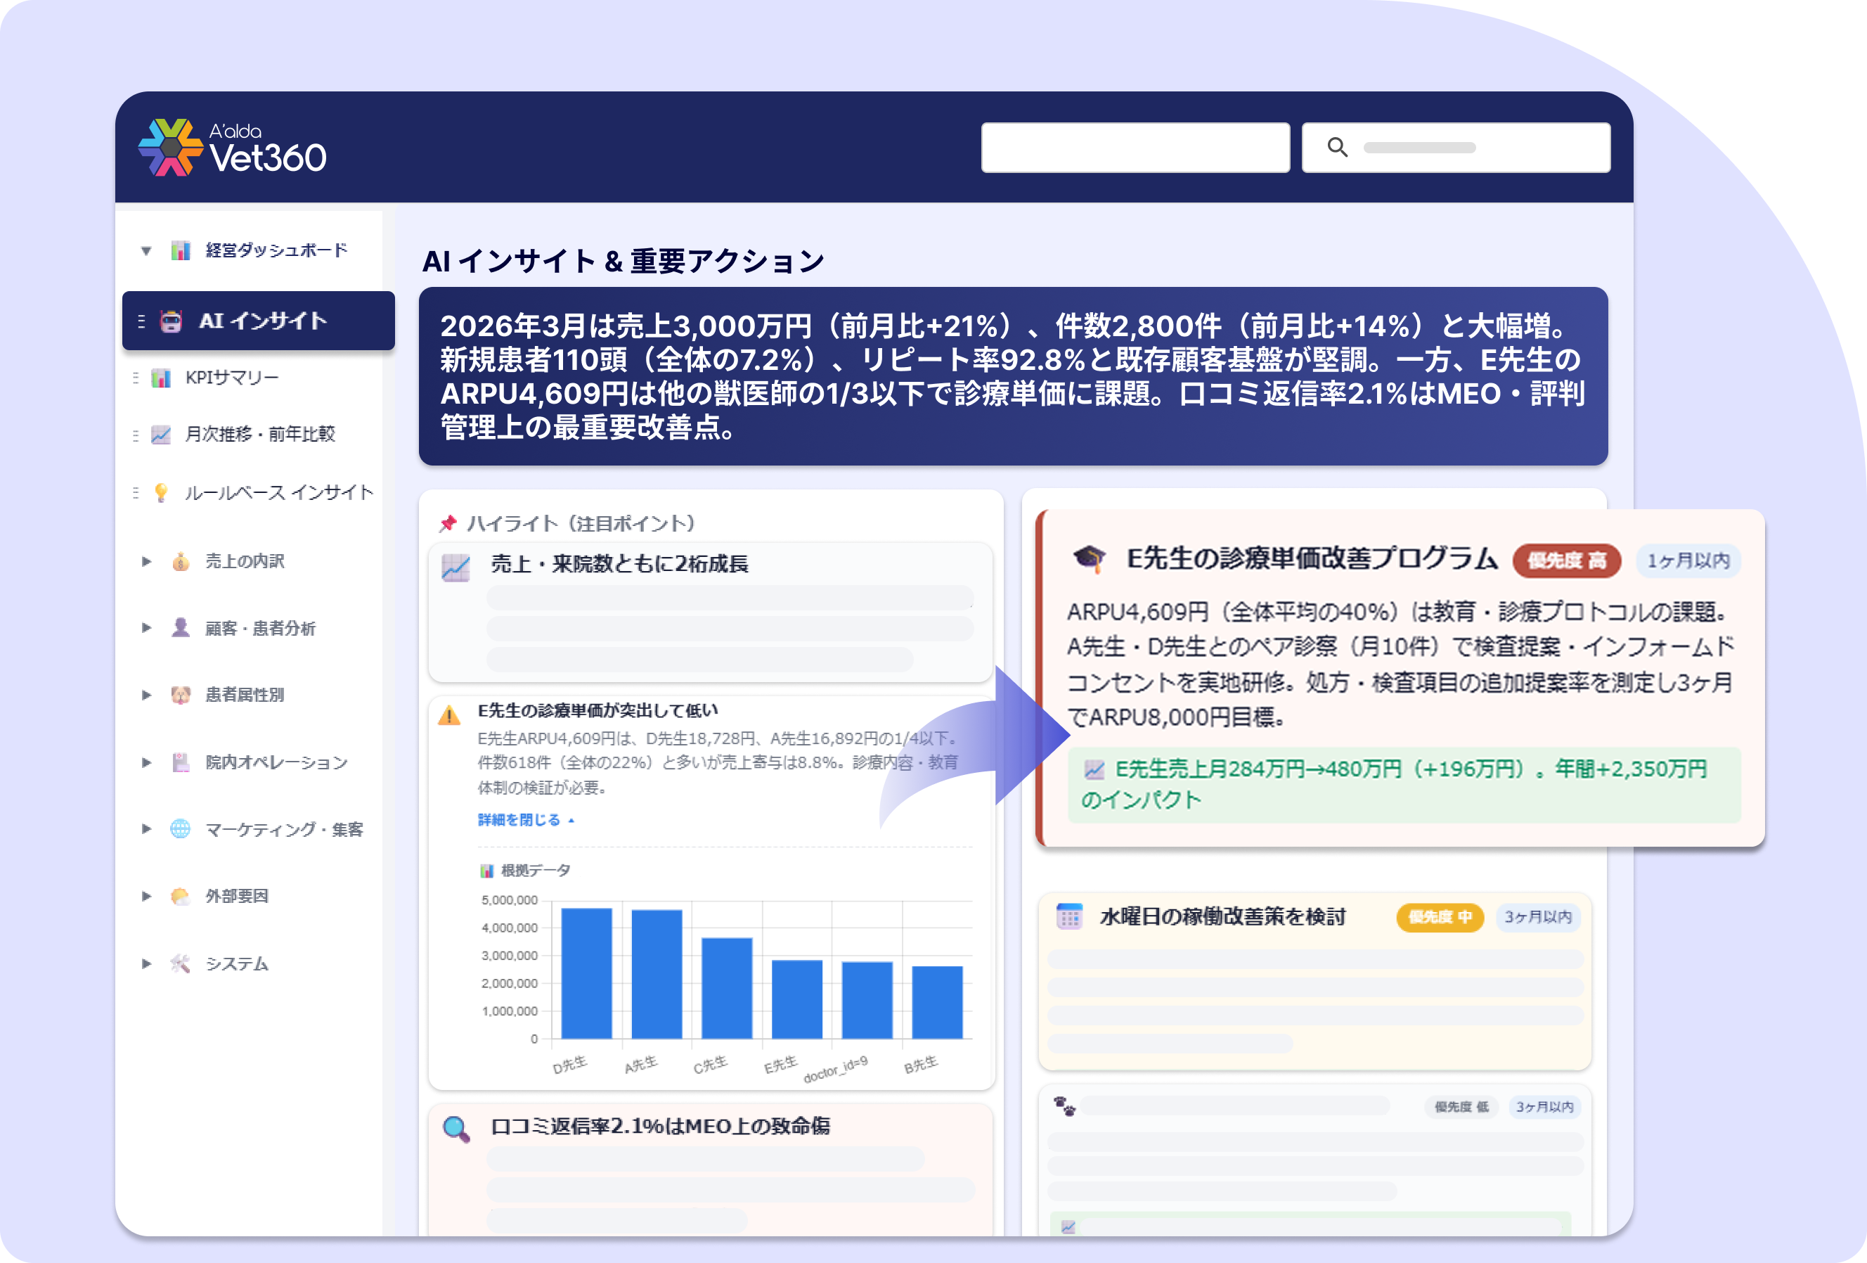Image resolution: width=1867 pixels, height=1263 pixels.
Task: Click the 水曜日の稼働改善策を検討 title
Action: coord(1222,917)
